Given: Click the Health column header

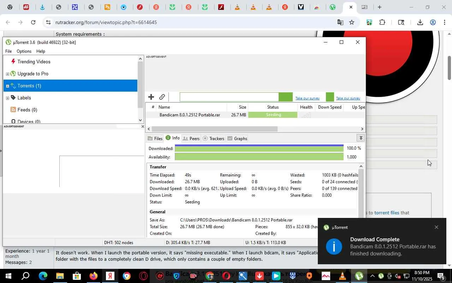Looking at the screenshot, I should (x=306, y=107).
